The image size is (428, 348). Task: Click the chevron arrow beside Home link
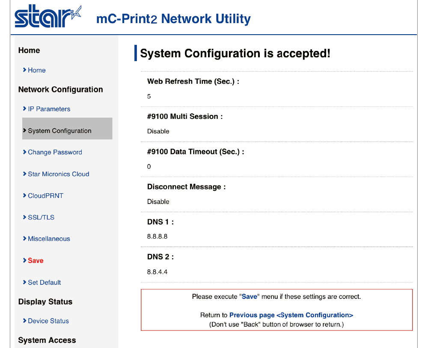point(24,70)
